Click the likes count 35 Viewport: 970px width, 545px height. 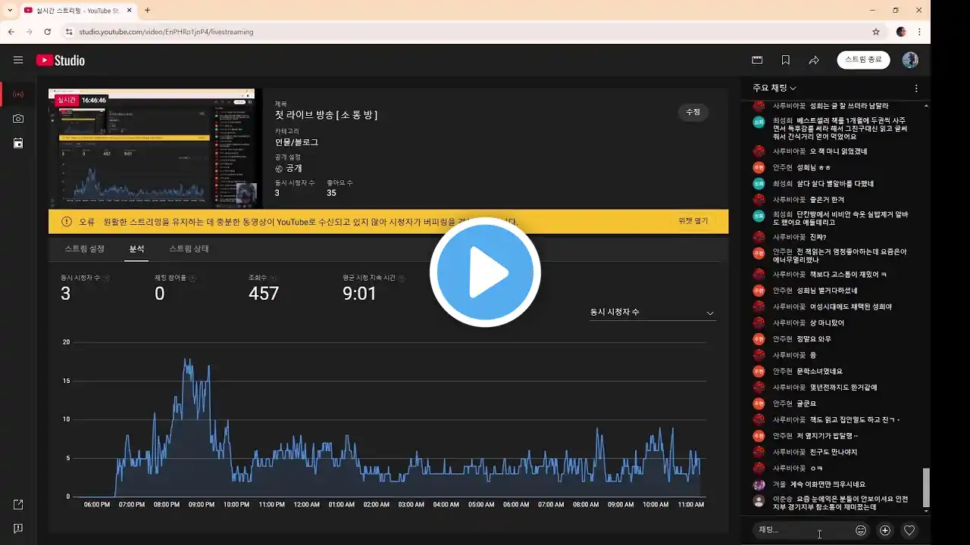332,193
